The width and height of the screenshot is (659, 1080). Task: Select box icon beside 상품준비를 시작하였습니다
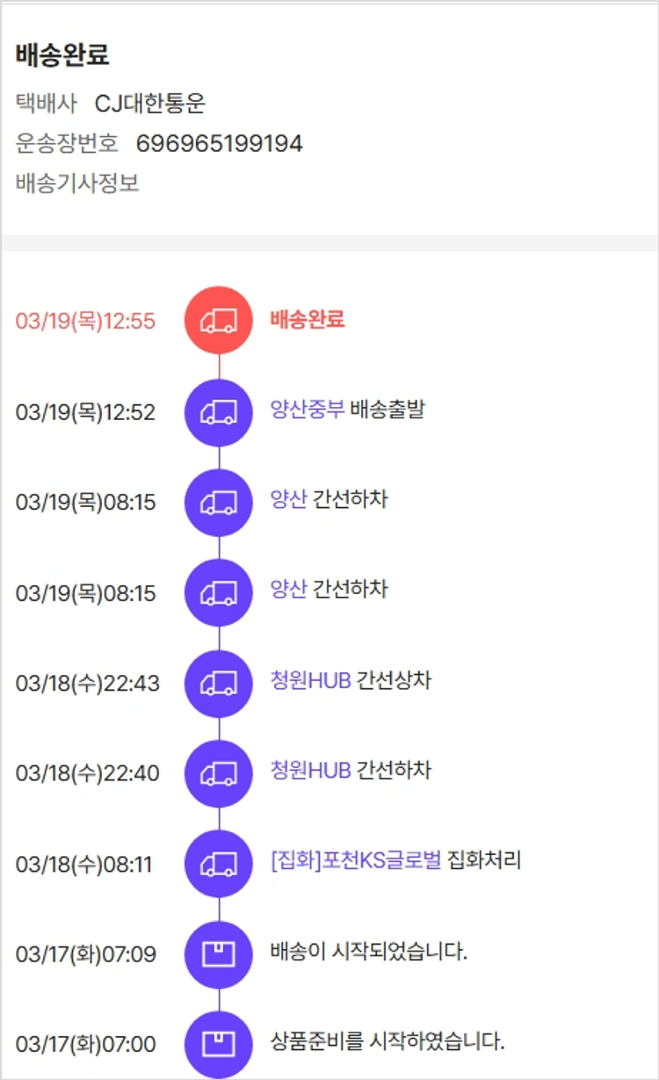(219, 1044)
